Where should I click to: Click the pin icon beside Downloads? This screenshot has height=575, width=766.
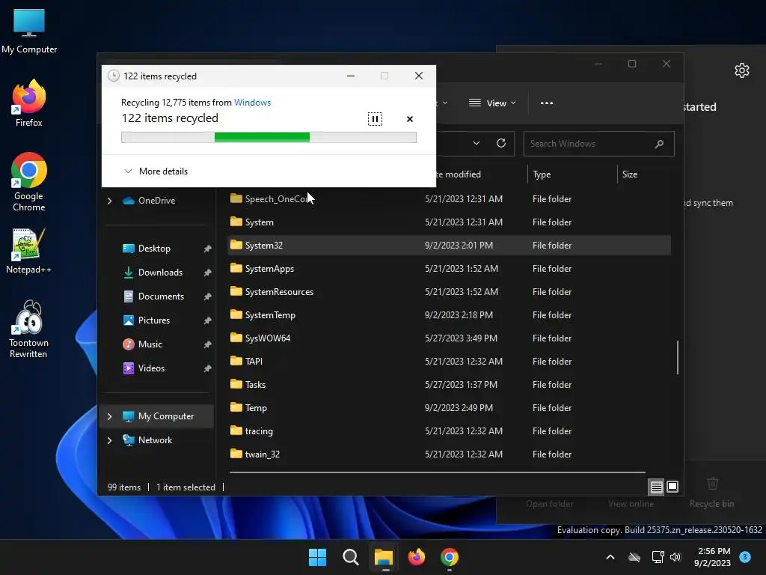(207, 273)
